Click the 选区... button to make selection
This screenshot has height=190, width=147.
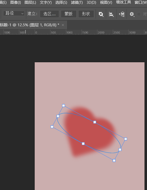pyautogui.click(x=49, y=14)
